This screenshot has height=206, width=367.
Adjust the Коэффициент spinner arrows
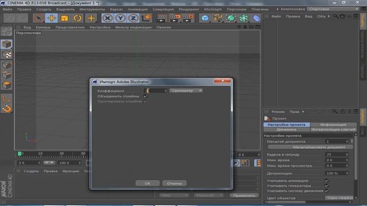coord(166,90)
